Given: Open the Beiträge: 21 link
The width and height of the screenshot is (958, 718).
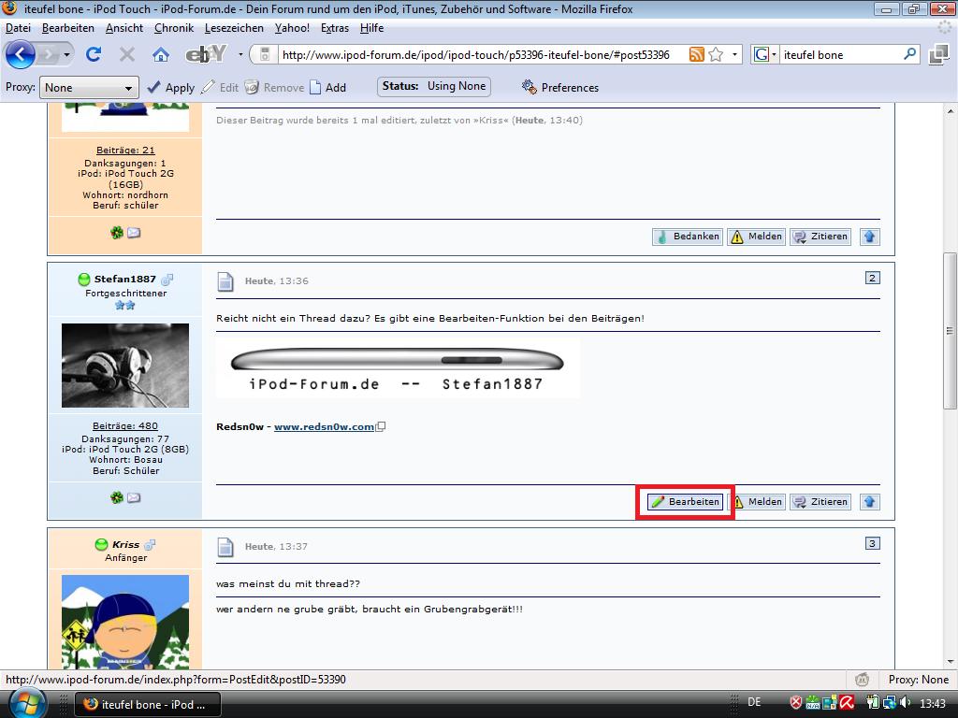Looking at the screenshot, I should coord(125,151).
